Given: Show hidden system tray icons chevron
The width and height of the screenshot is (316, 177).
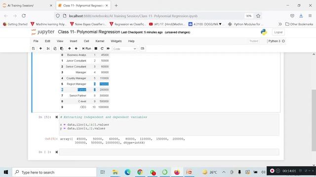Looking at the screenshot, I should [224, 172].
